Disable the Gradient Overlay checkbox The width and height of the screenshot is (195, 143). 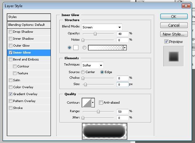coord(11,94)
